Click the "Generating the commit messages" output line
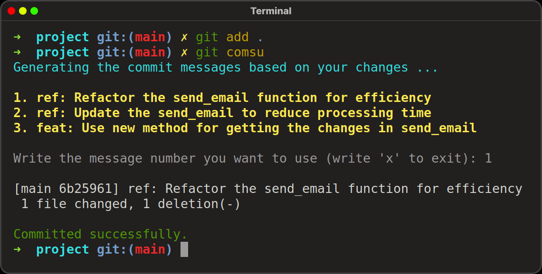542x274 pixels. pos(226,67)
